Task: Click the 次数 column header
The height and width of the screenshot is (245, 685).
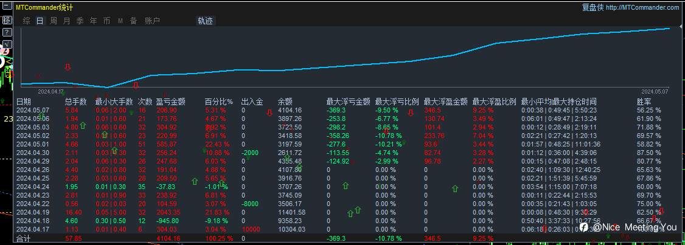Action: (x=145, y=102)
